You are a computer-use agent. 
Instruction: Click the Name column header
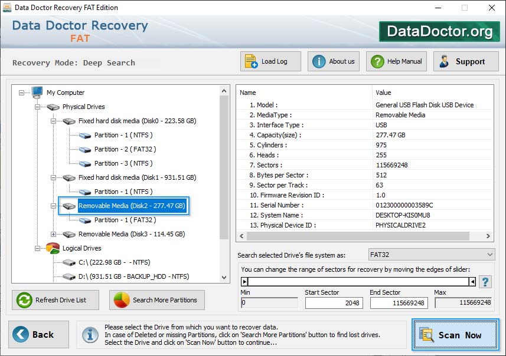tap(304, 93)
